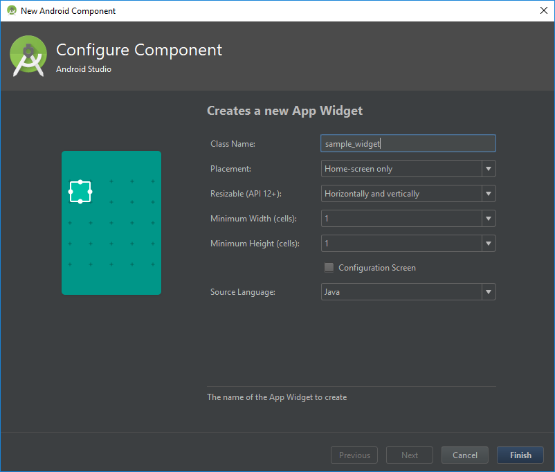This screenshot has width=555, height=472.
Task: Click the Previous button
Action: point(354,455)
